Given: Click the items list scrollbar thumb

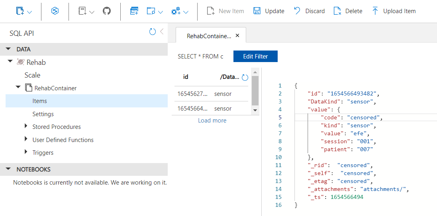Looking at the screenshot, I should pos(255,90).
